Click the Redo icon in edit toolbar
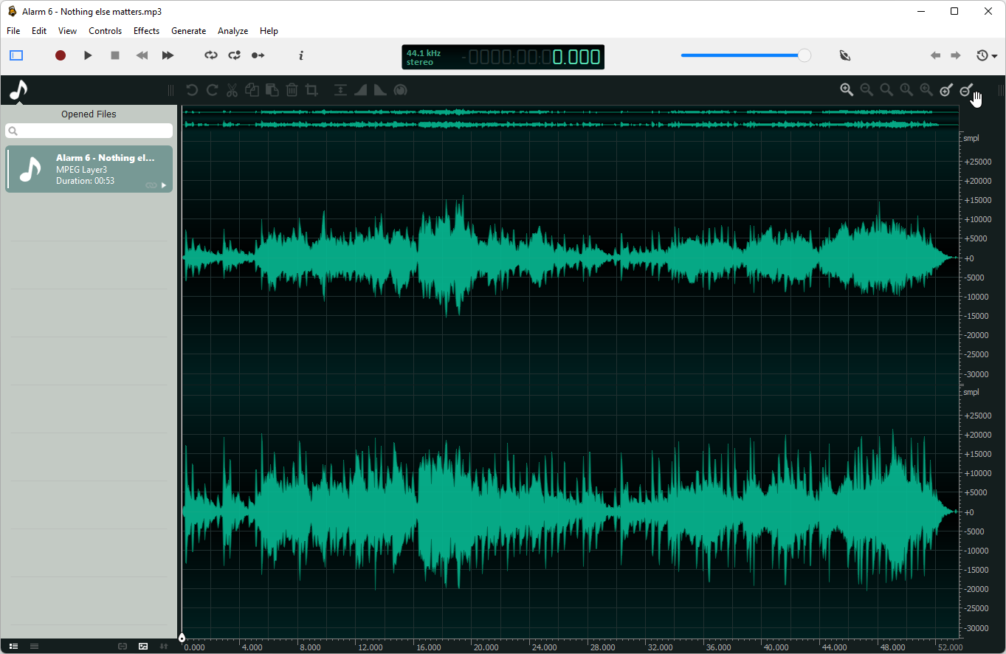 tap(212, 90)
